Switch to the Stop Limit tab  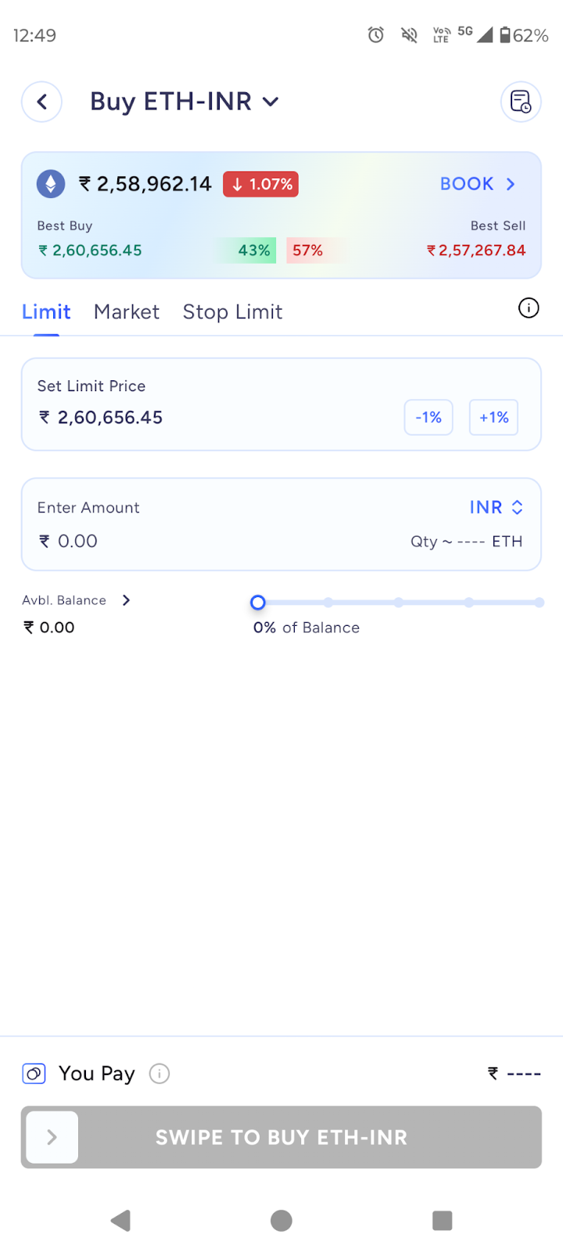point(232,311)
